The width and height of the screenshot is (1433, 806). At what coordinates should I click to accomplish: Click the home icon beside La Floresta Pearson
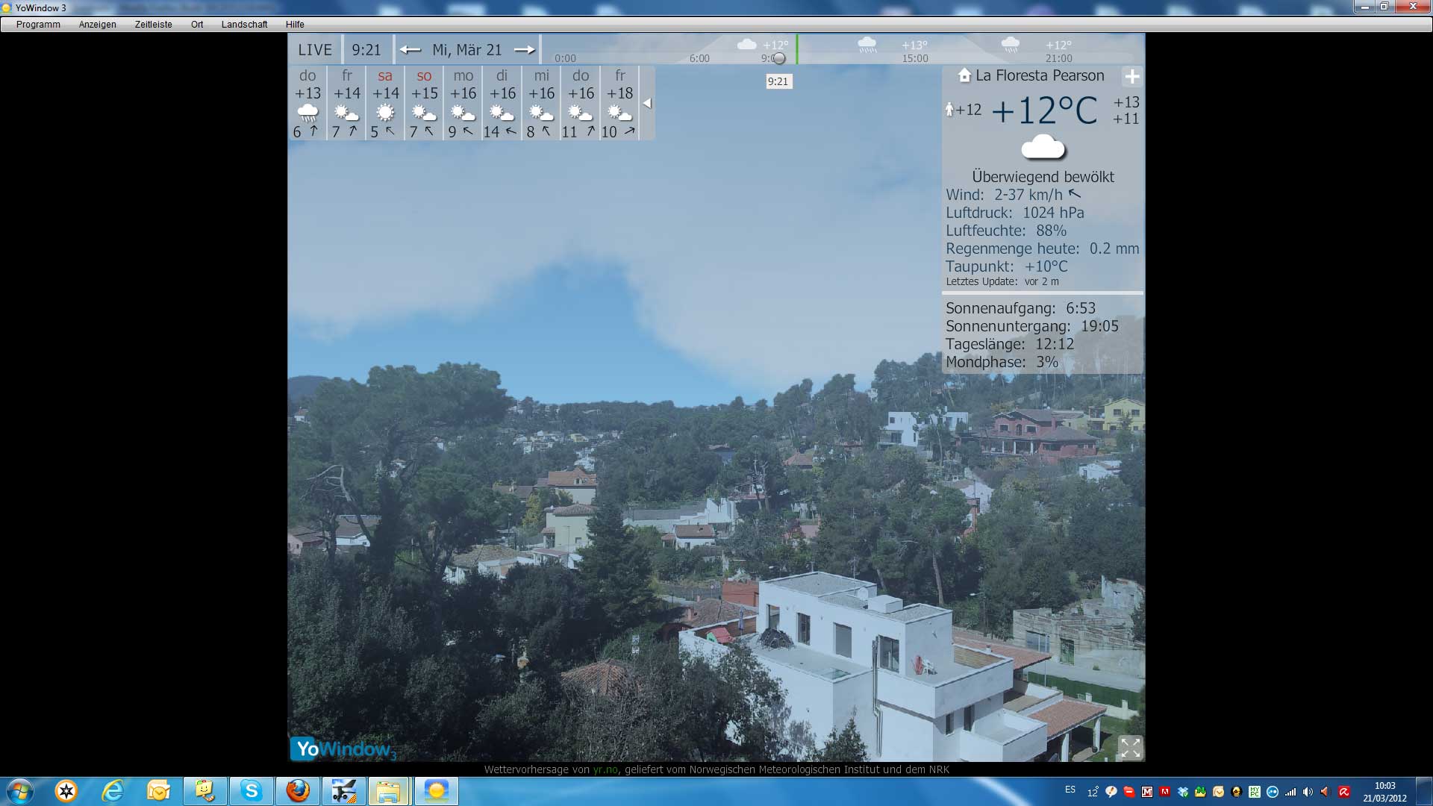click(x=964, y=75)
